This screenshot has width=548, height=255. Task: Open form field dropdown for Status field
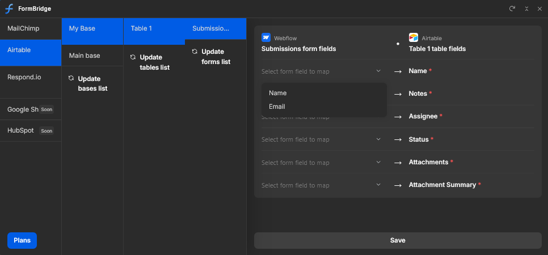point(322,139)
